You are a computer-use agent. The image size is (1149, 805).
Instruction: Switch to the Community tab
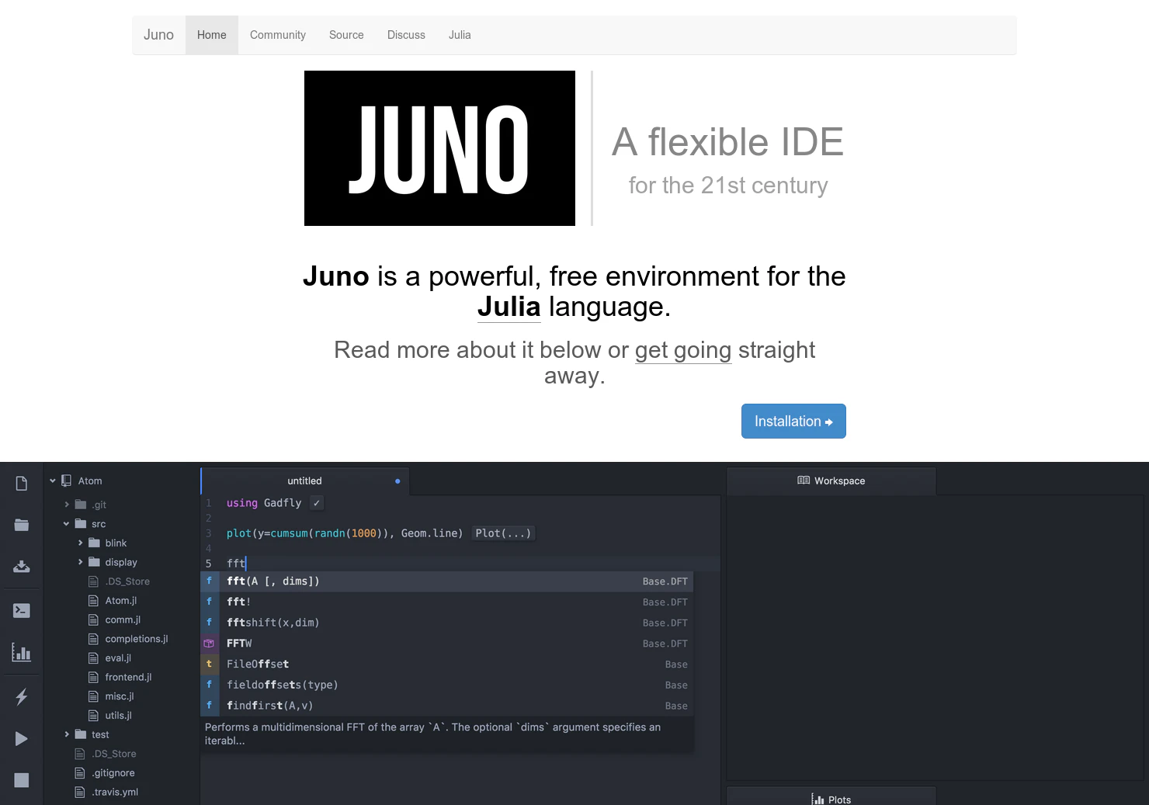[277, 35]
